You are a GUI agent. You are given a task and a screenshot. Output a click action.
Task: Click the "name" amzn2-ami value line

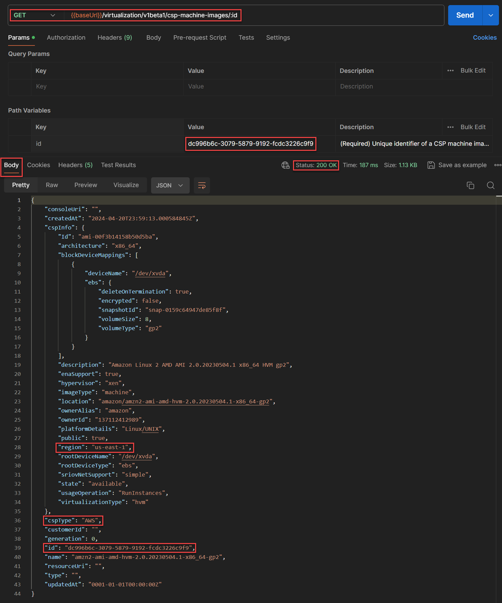[x=135, y=557]
